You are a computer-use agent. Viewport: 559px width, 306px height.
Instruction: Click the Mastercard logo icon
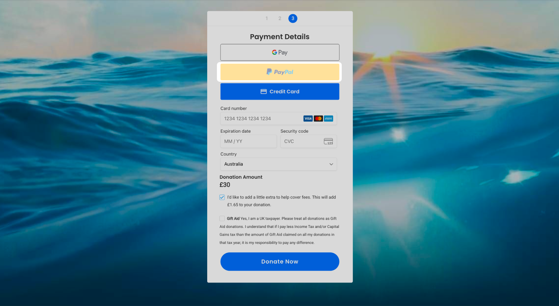(318, 119)
